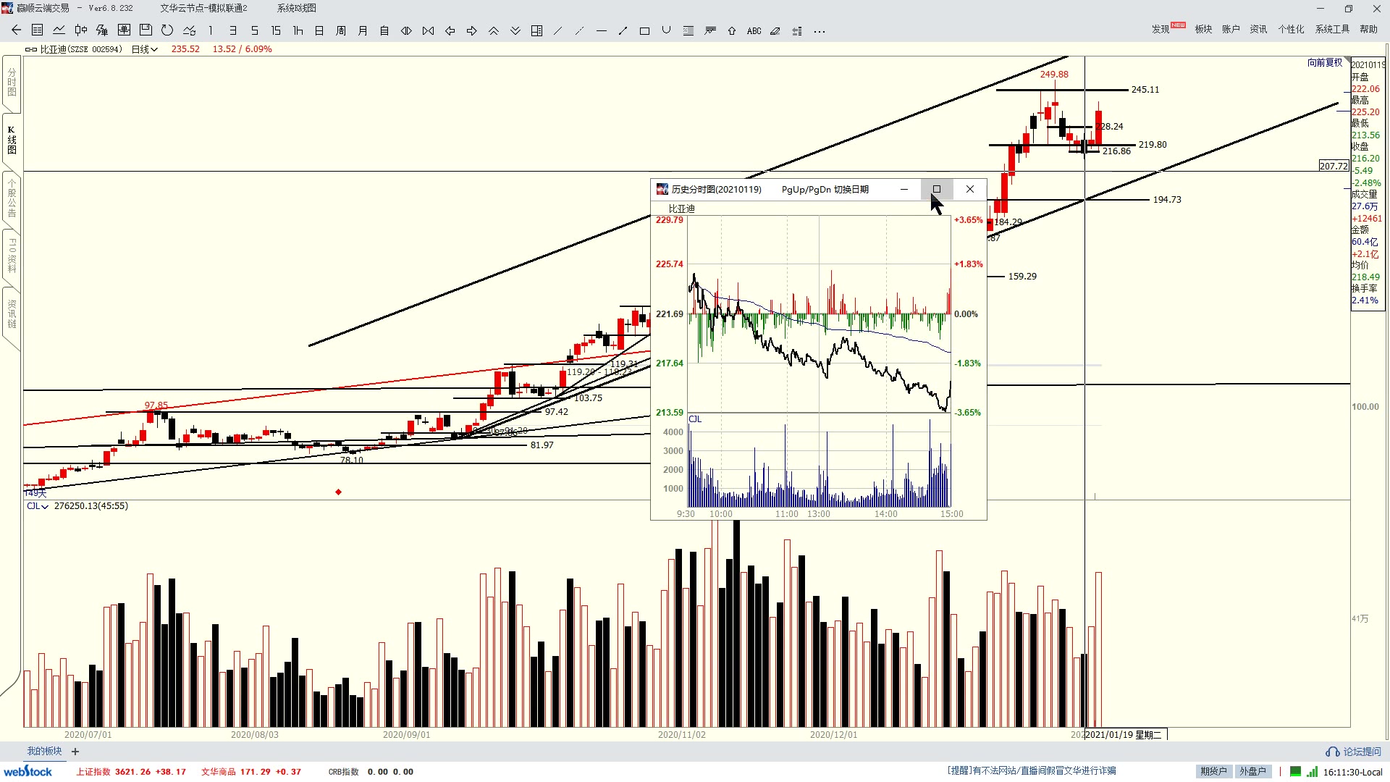The height and width of the screenshot is (782, 1390).
Task: Switch to K线图 side tab
Action: 12,140
